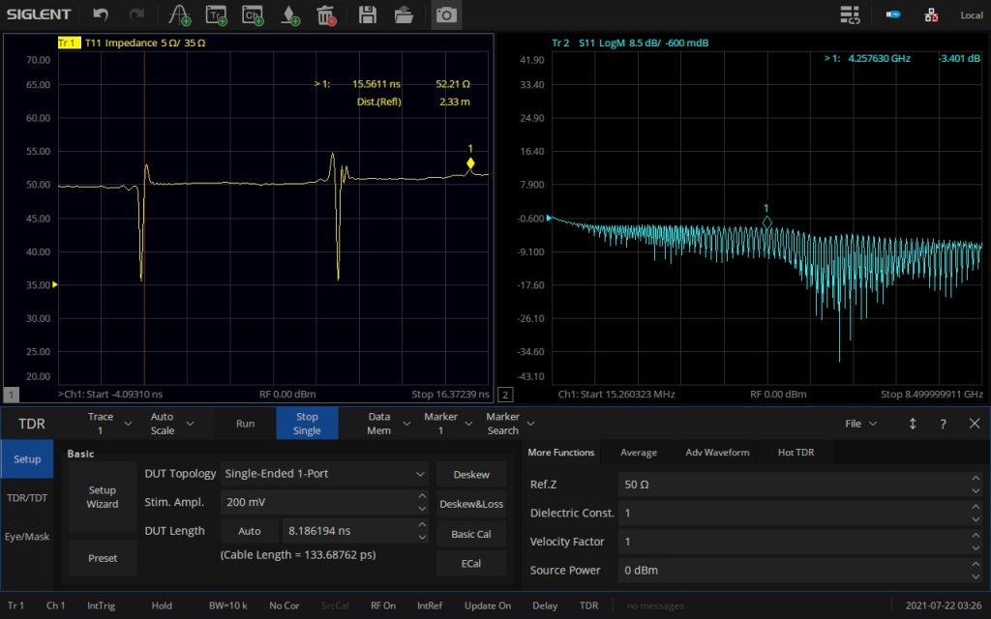Click marker 1 diamond on the impedance trace
Viewport: 991px width, 619px height.
coord(470,163)
